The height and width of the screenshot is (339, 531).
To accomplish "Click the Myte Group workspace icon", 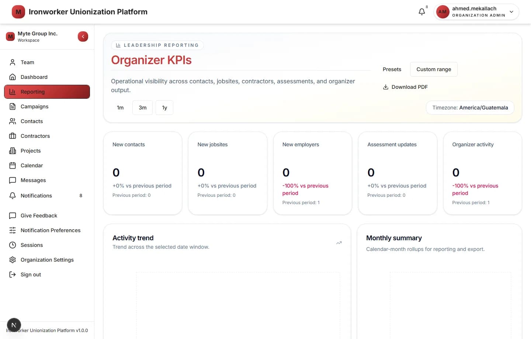I will point(10,36).
